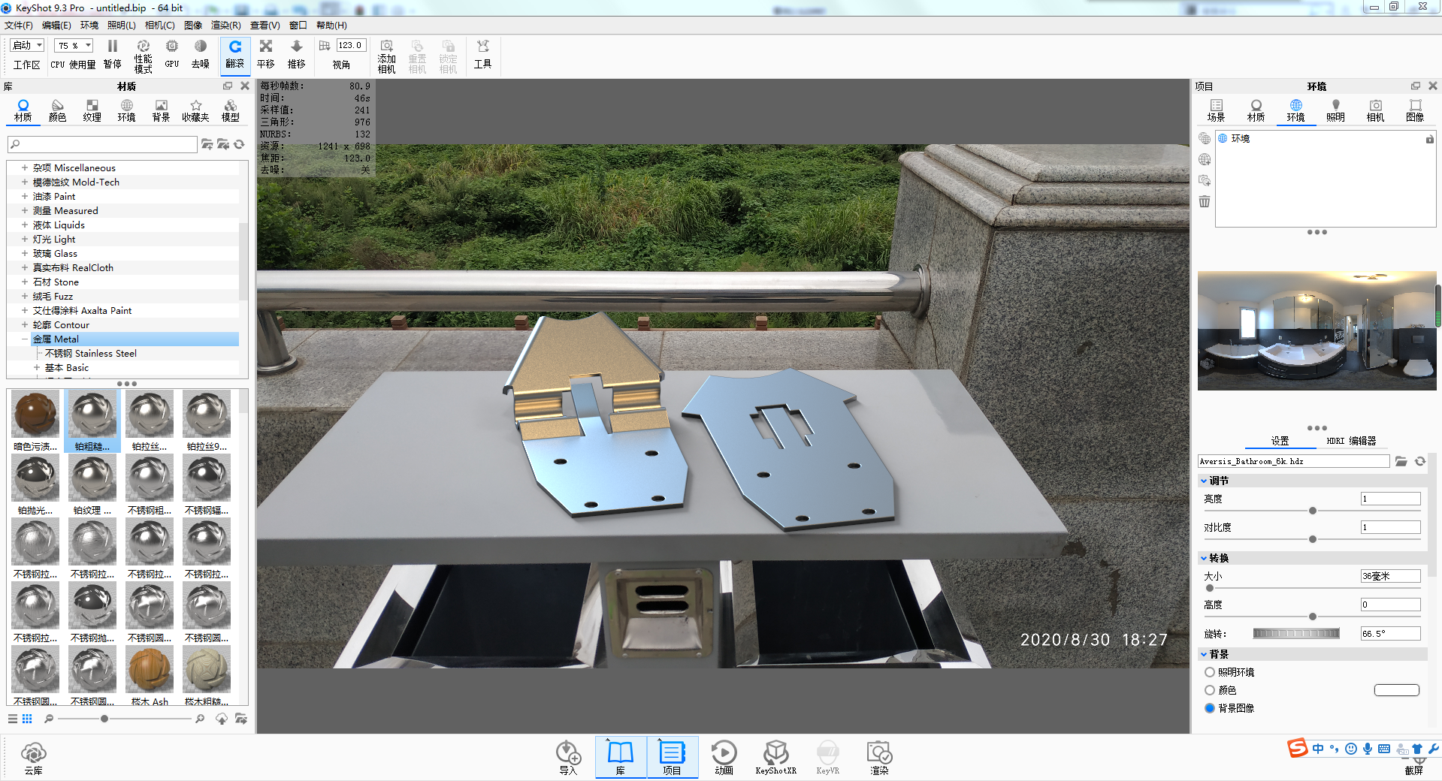This screenshot has height=781, width=1442.
Task: Select the Tumble camera tool
Action: click(235, 55)
